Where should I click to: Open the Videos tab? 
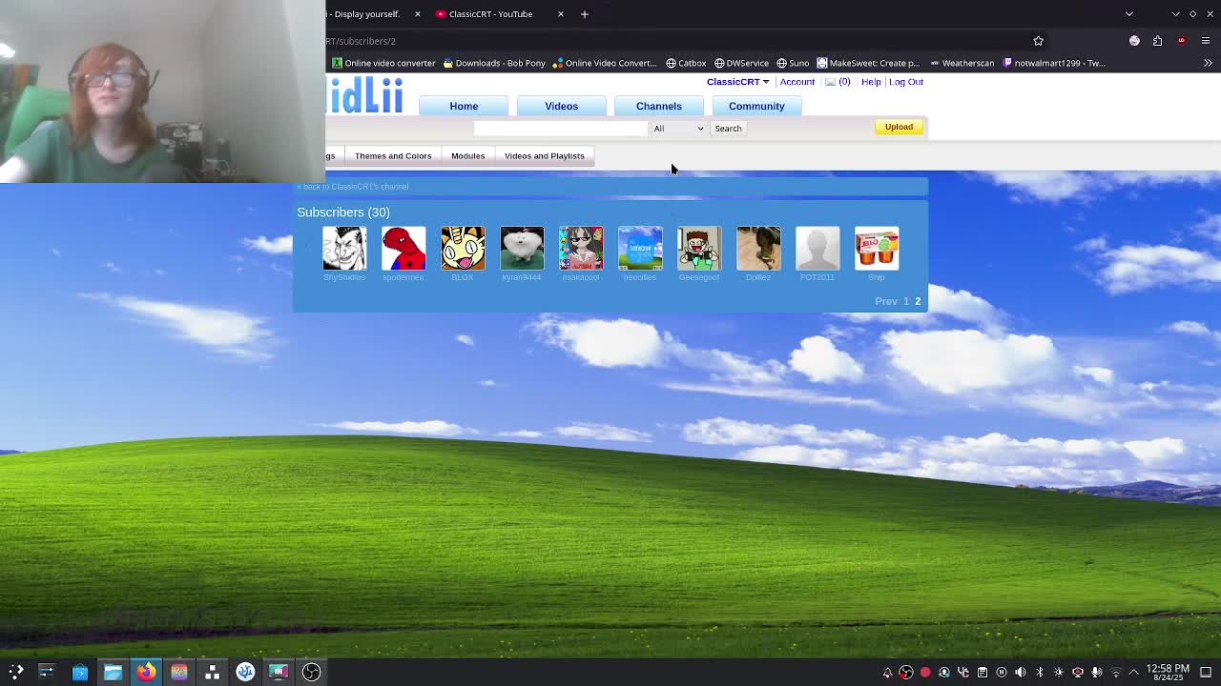click(x=561, y=106)
